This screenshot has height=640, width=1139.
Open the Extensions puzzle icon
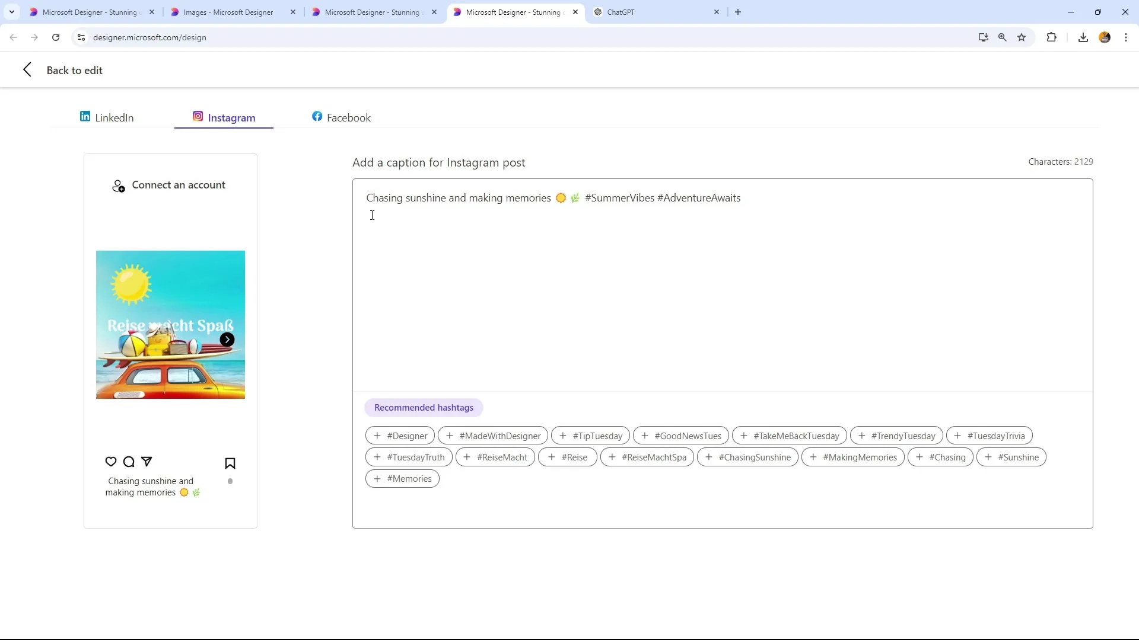1052,37
